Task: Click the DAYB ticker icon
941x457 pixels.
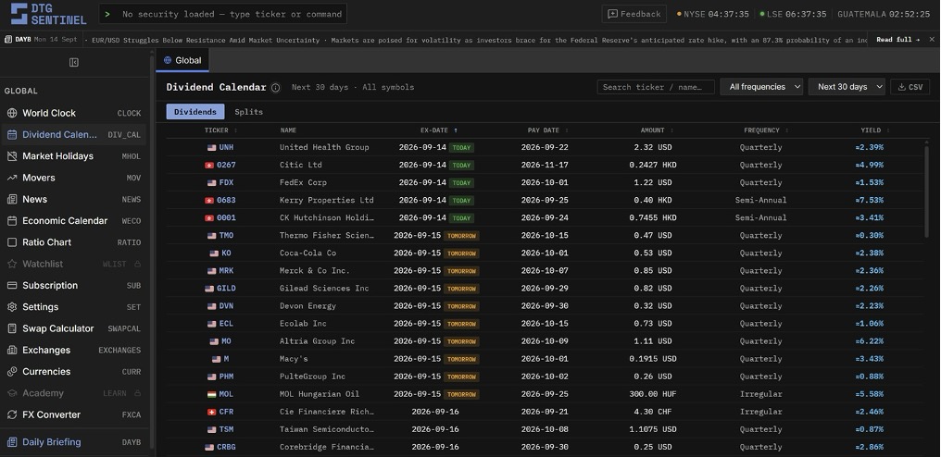Action: coord(8,40)
